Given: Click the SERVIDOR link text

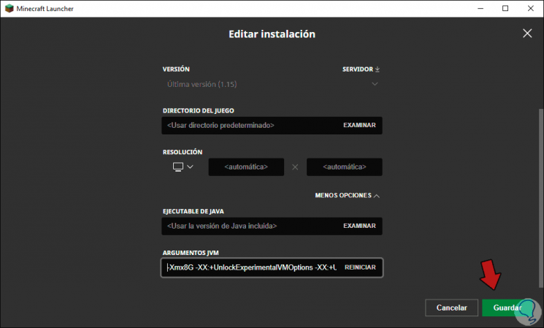Looking at the screenshot, I should coord(357,69).
